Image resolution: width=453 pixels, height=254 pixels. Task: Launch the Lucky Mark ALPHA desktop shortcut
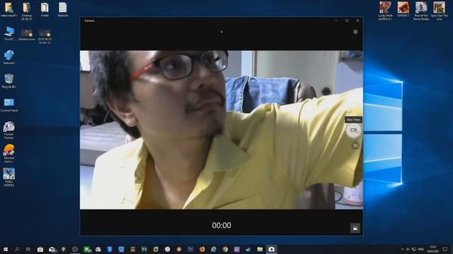coord(385,11)
